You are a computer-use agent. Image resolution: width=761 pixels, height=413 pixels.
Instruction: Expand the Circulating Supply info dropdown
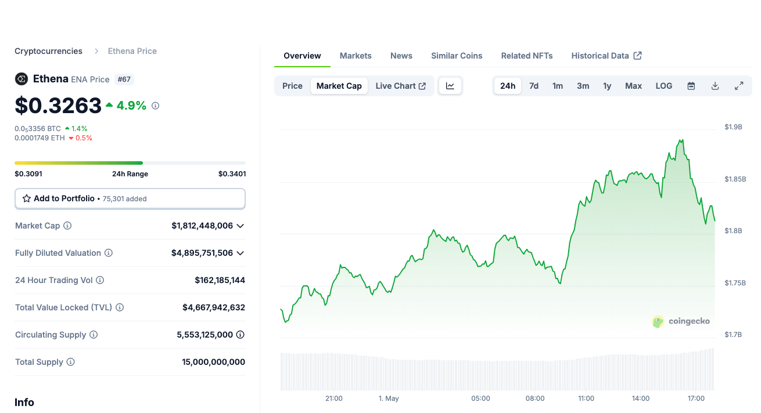click(x=240, y=335)
